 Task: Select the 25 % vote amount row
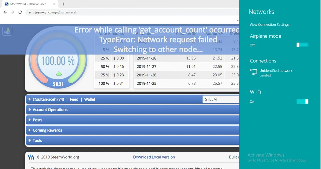pos(112,58)
